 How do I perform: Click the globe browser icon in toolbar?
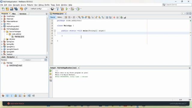point(52,9)
